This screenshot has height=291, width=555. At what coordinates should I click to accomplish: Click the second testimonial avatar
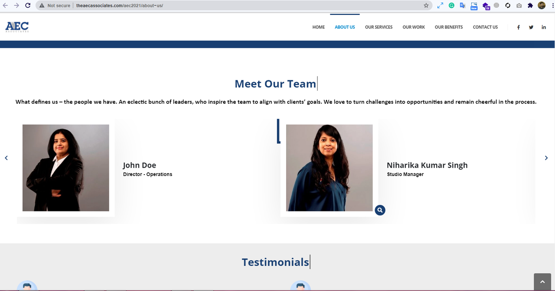tap(300, 286)
